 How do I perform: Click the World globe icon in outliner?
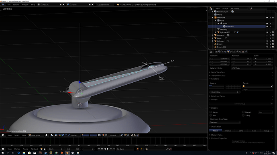coord(215,15)
